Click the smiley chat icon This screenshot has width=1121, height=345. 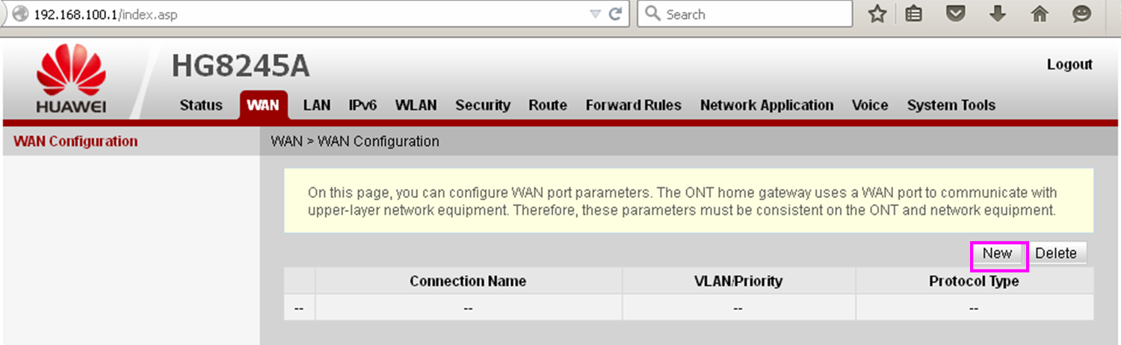1081,14
